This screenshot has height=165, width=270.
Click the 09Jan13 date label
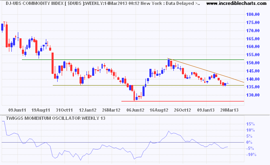[x=206, y=110]
